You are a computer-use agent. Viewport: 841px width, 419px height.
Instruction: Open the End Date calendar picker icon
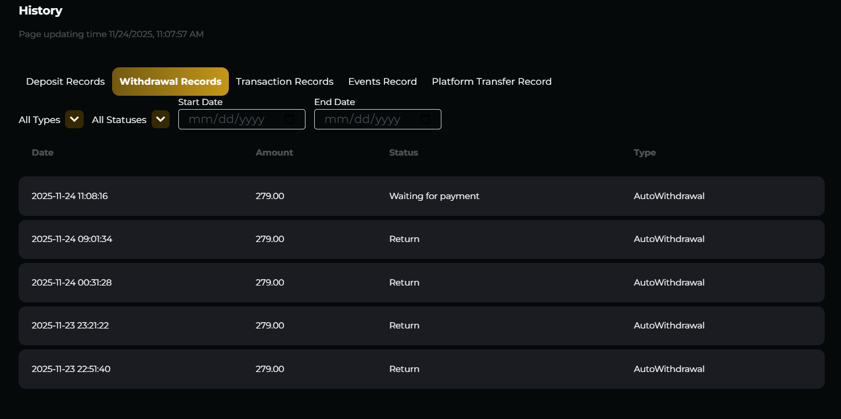point(426,120)
